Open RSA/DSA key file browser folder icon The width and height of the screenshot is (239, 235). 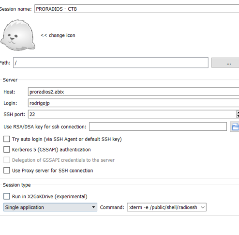coord(235,127)
